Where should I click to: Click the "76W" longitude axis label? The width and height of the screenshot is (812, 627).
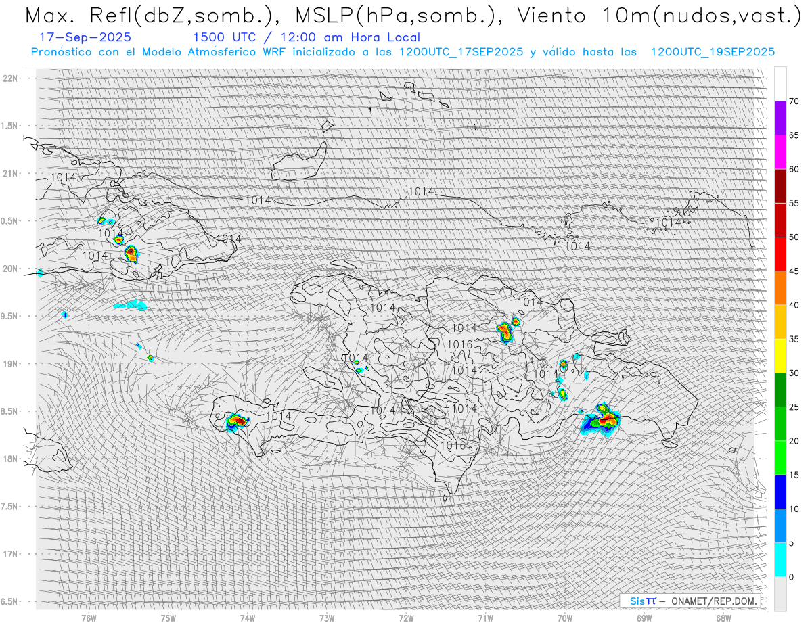click(89, 618)
